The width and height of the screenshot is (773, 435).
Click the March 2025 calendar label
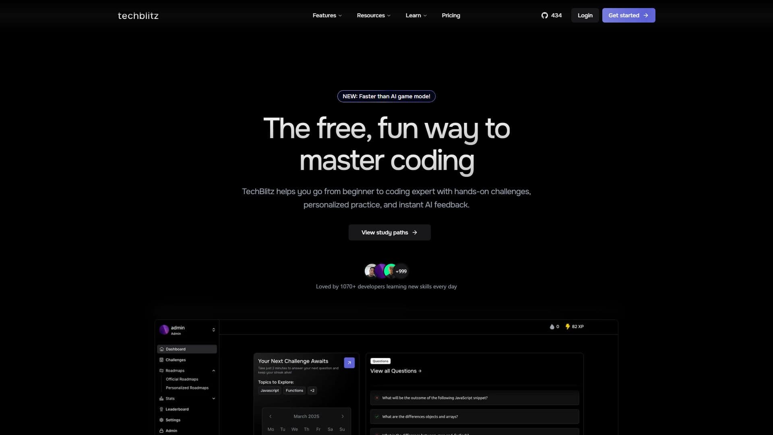pyautogui.click(x=306, y=416)
